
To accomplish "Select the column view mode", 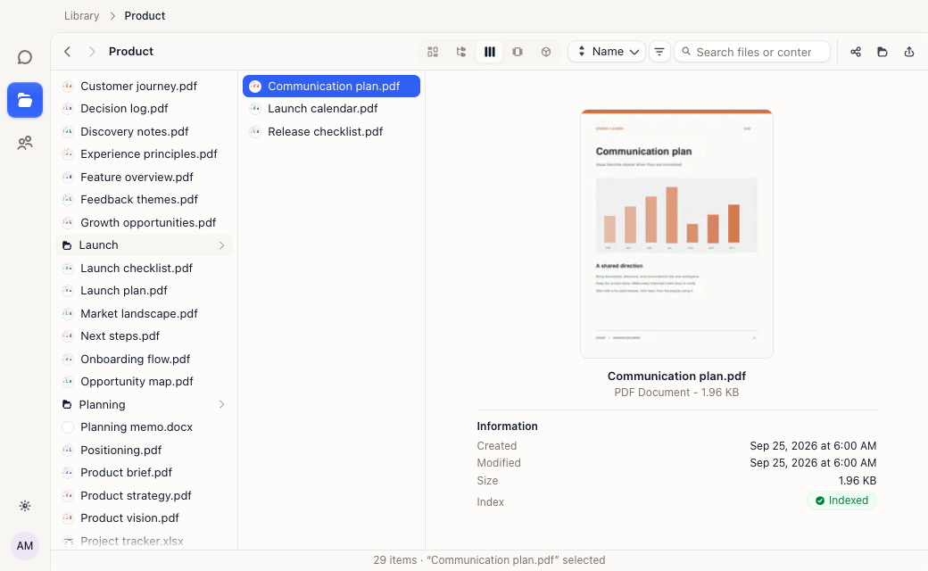I will tap(490, 52).
